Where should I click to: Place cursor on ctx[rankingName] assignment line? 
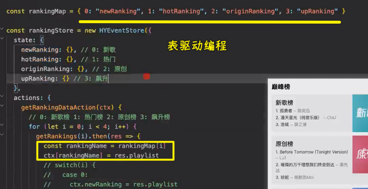(101, 156)
